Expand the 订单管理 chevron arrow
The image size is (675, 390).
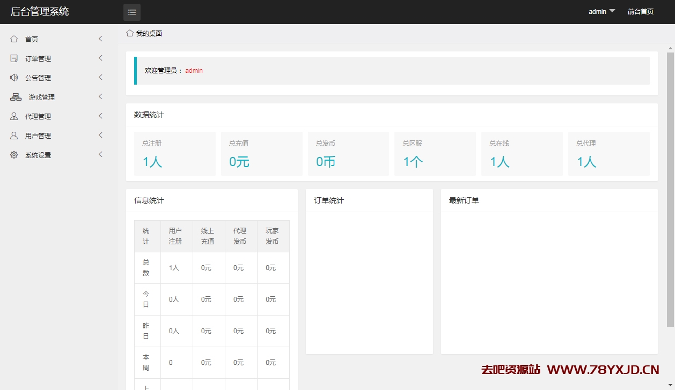(100, 58)
